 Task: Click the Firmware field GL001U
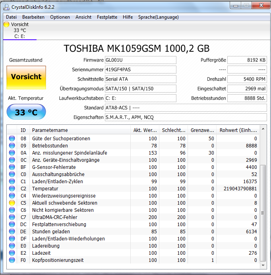click(141, 60)
